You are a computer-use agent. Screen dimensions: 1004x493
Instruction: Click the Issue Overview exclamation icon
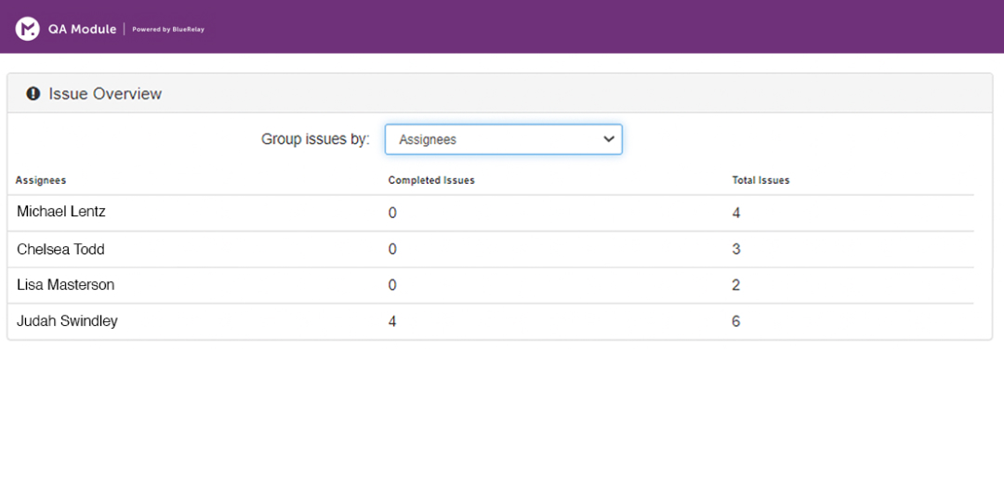[x=33, y=94]
